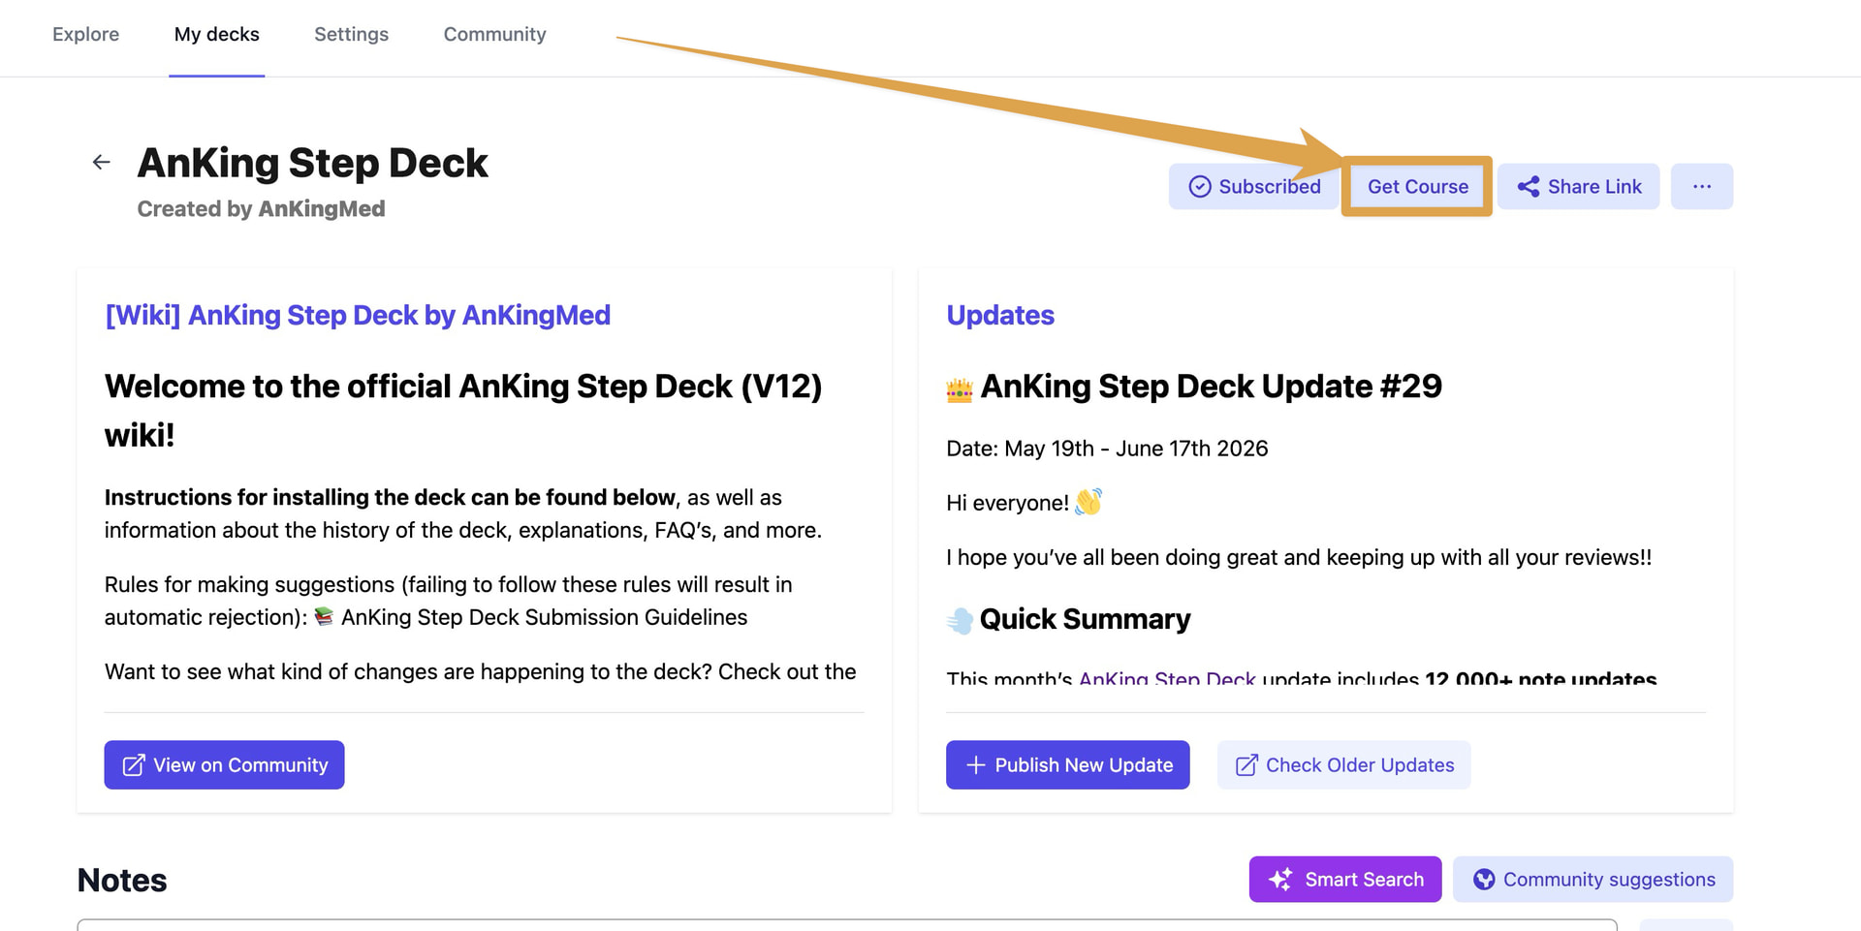This screenshot has width=1861, height=931.
Task: Click the plus icon in Publish New Update
Action: (x=976, y=765)
